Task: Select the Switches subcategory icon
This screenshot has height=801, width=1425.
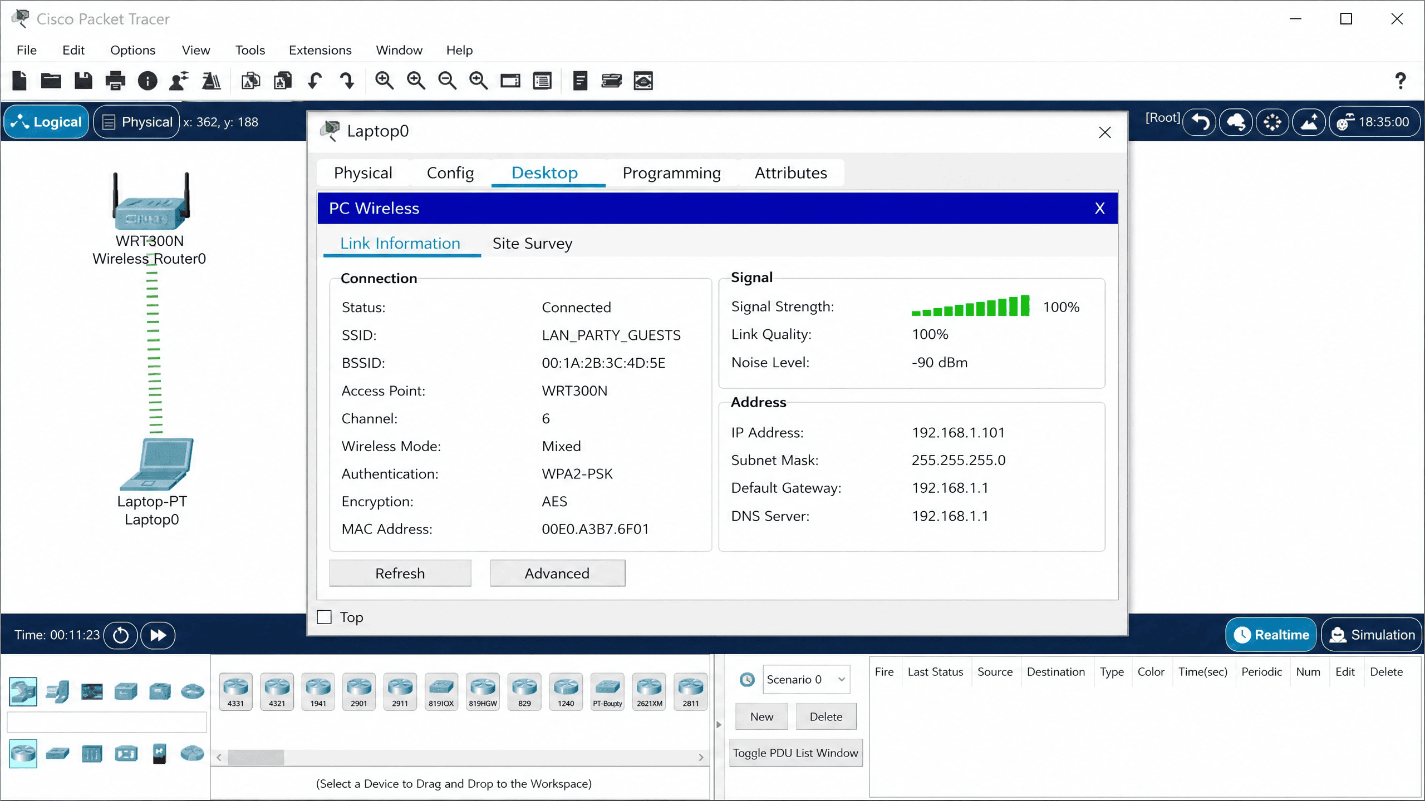Action: click(58, 754)
